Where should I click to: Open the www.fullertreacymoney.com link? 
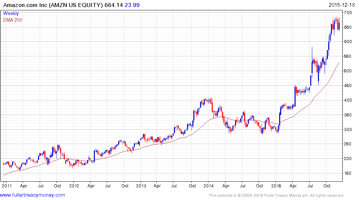click(x=32, y=195)
